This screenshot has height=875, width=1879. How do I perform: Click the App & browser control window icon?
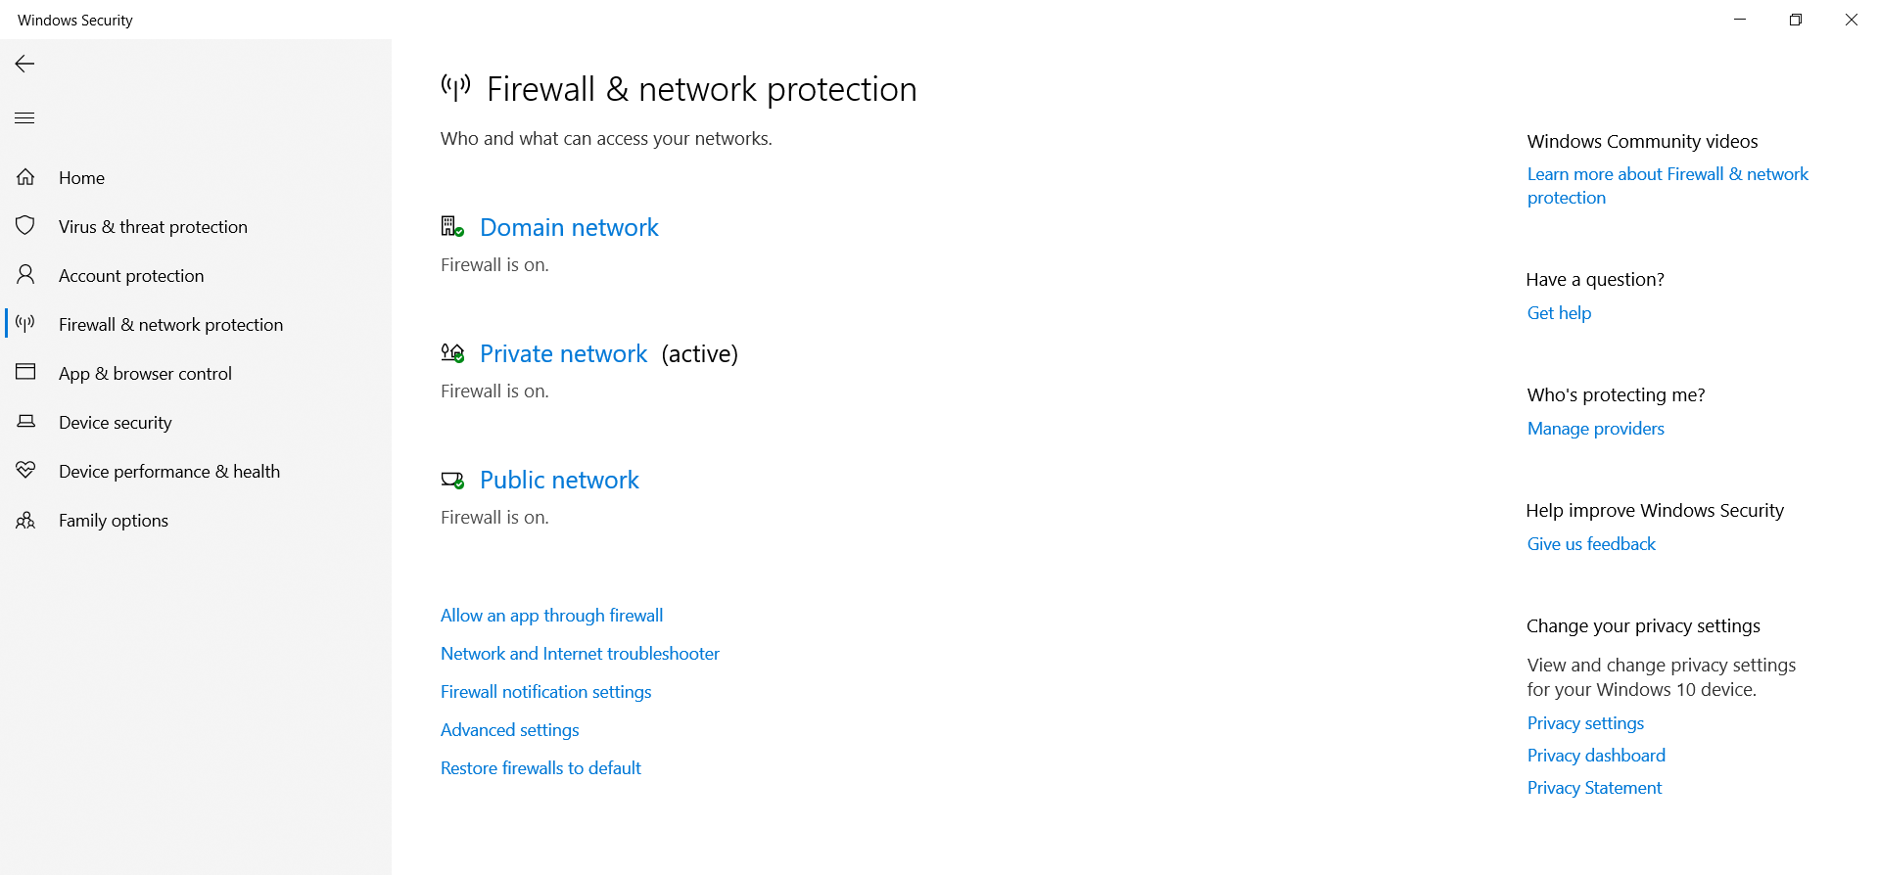25,372
